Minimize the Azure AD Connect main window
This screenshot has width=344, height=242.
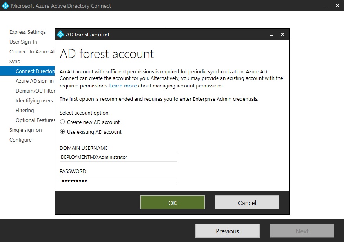326,6
